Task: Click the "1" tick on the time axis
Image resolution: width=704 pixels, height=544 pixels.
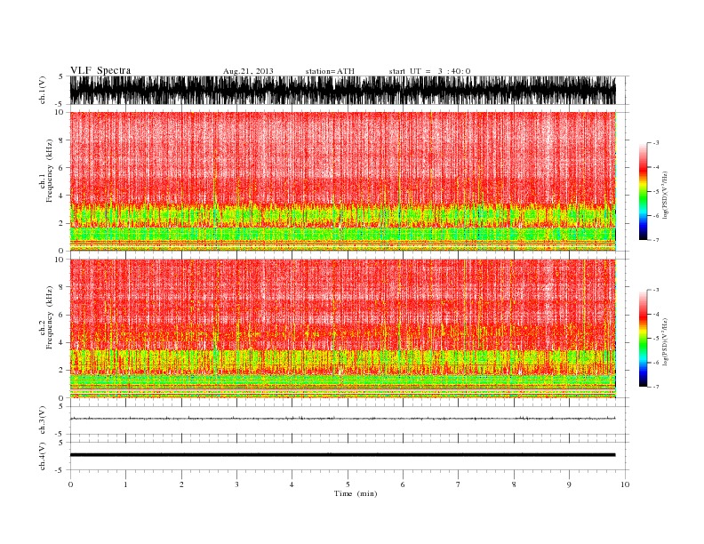Action: pyautogui.click(x=125, y=484)
